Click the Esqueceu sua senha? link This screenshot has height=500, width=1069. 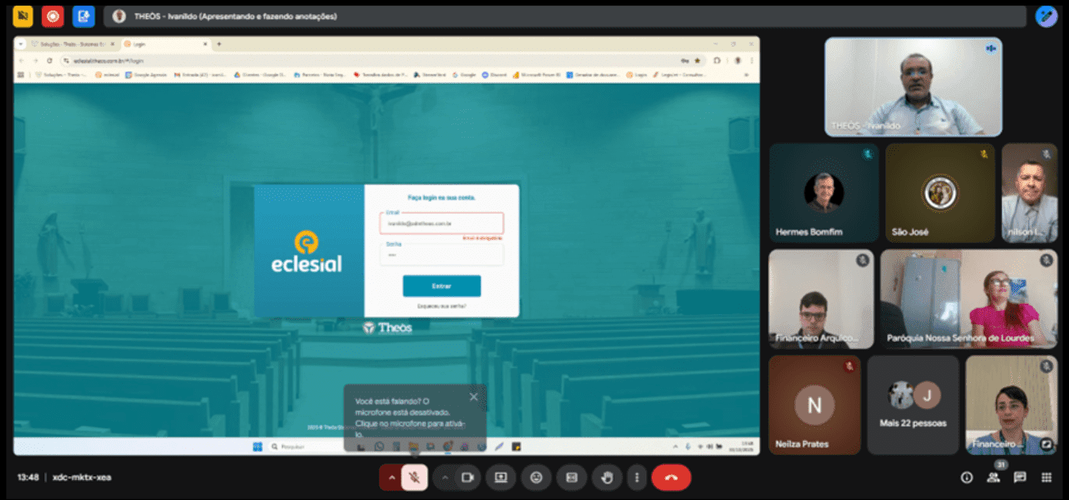pos(441,305)
